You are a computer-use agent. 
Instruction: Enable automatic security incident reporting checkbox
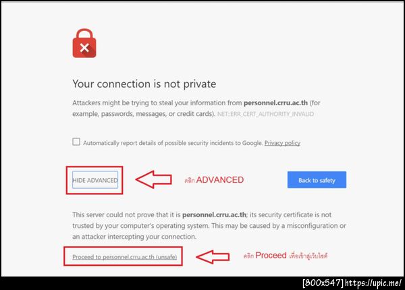[76, 142]
